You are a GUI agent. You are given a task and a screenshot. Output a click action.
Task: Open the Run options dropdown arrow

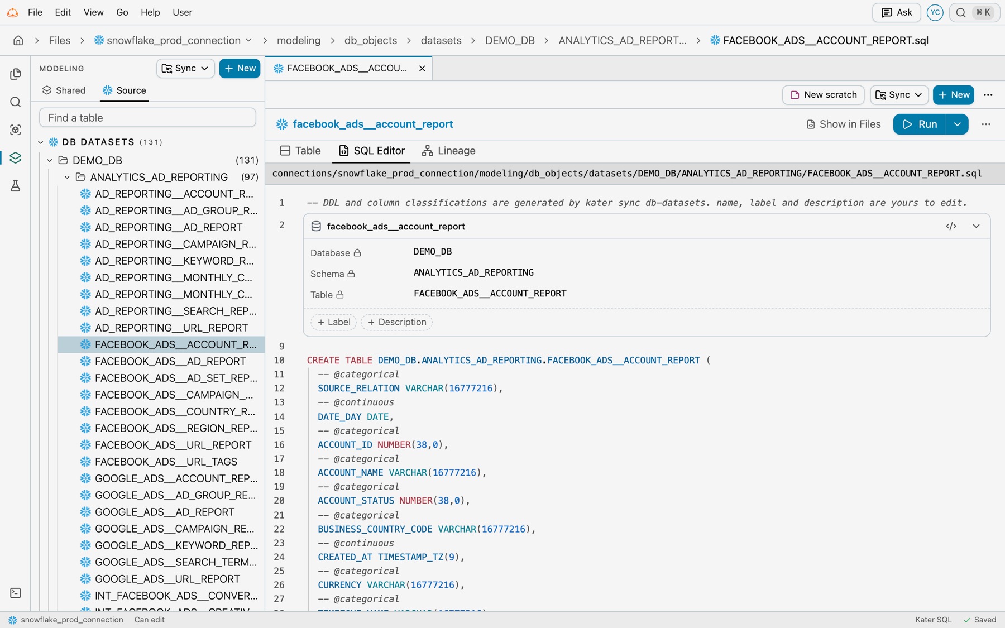coord(957,124)
